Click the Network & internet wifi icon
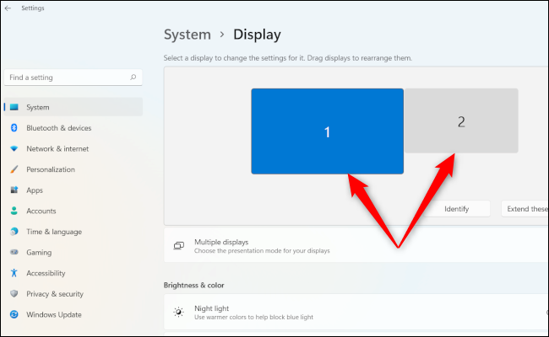This screenshot has width=549, height=337. tap(14, 149)
